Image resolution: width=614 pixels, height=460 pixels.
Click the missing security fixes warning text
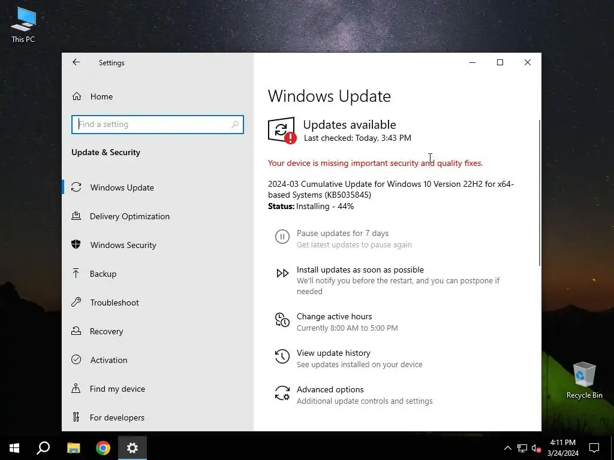[375, 163]
